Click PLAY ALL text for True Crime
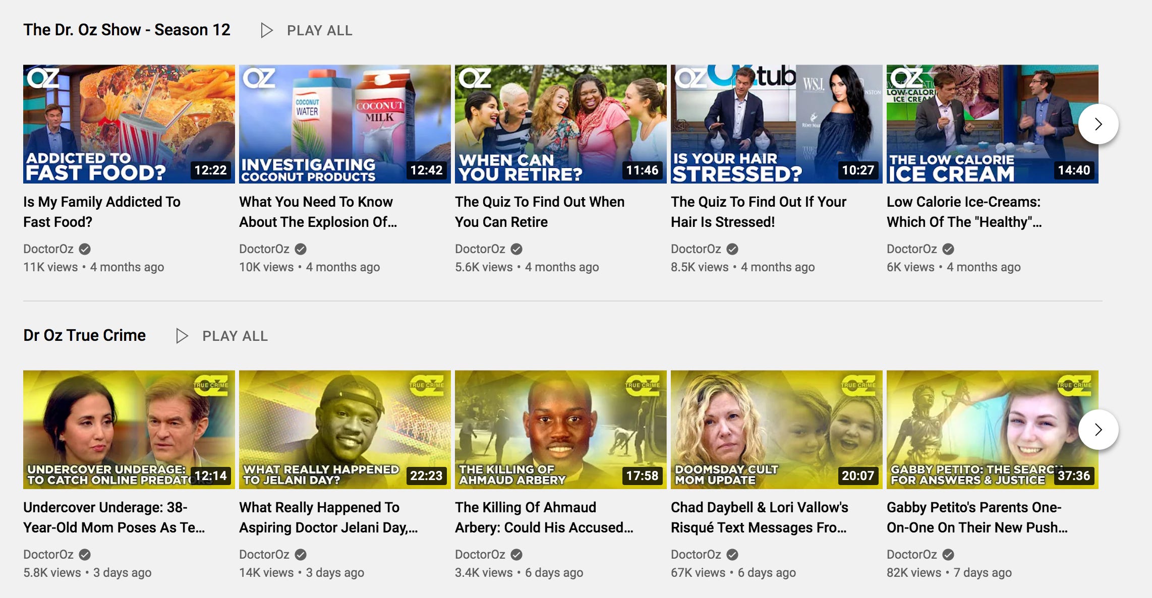 [235, 336]
